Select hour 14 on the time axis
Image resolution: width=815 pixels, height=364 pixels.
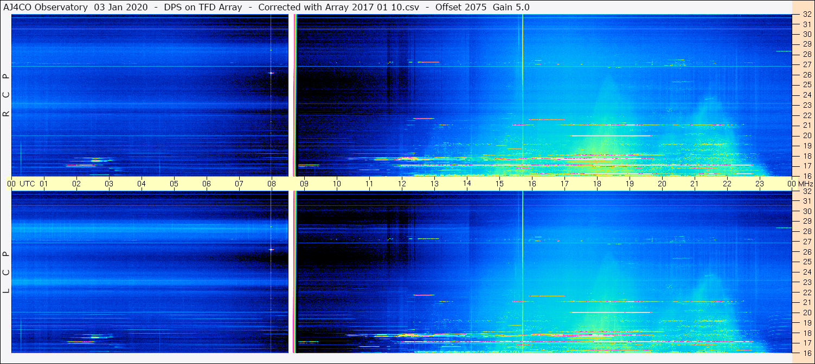point(467,183)
